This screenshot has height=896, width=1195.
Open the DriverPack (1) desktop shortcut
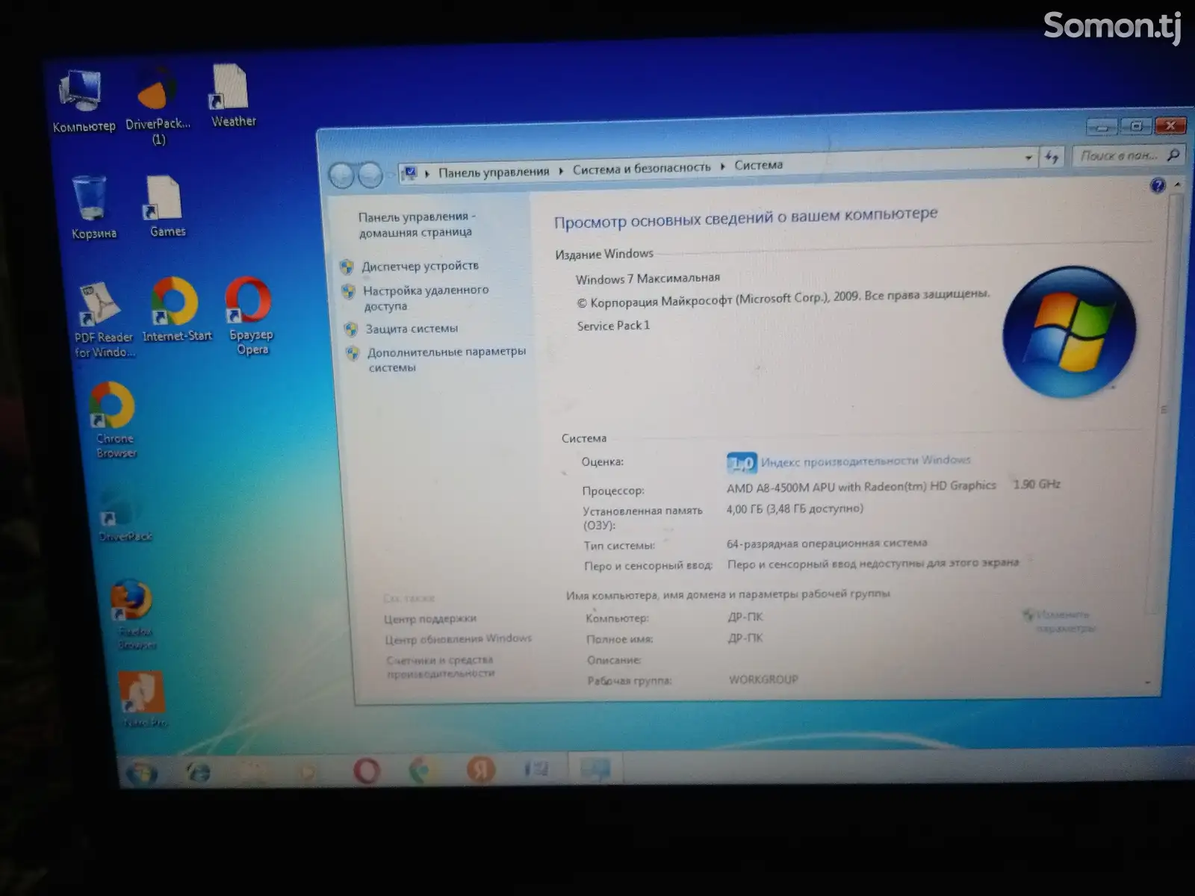point(158,107)
